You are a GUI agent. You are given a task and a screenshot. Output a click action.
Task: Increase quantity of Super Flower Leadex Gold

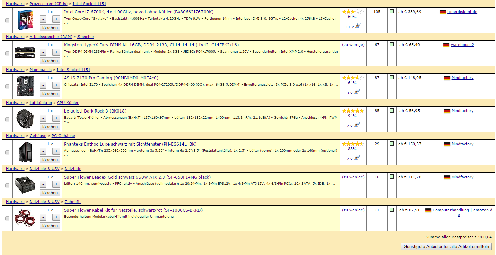pos(56,184)
